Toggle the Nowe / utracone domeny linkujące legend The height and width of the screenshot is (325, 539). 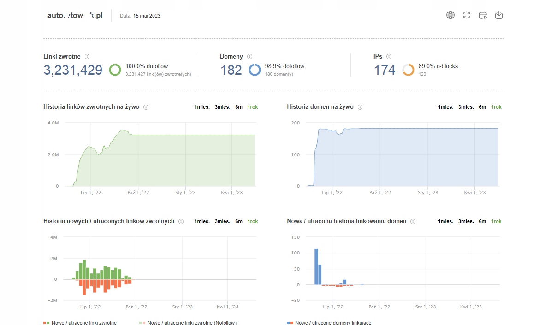click(x=329, y=323)
